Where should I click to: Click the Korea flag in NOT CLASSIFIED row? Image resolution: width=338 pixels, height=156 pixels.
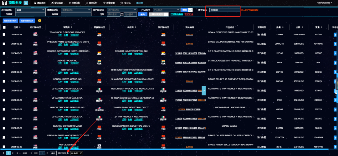[x=99, y=146]
